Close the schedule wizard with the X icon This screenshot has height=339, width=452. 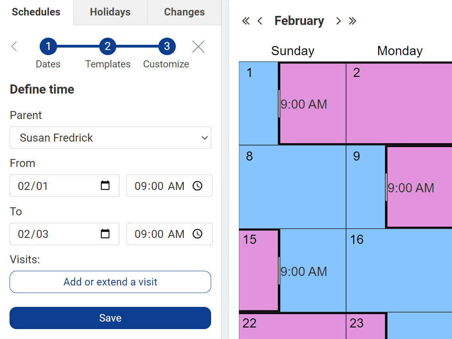[198, 46]
